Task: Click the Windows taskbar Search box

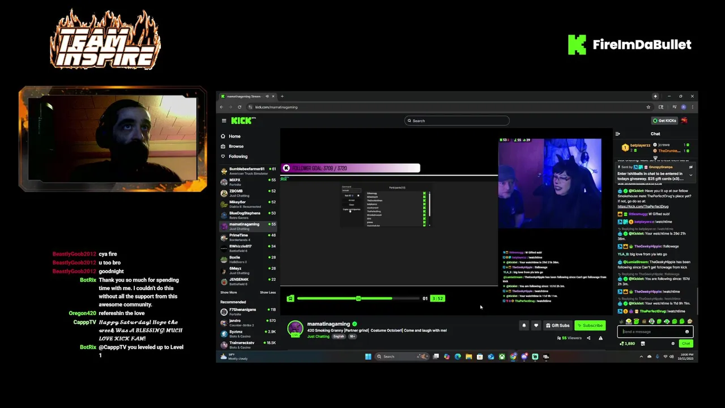Action: (x=402, y=356)
